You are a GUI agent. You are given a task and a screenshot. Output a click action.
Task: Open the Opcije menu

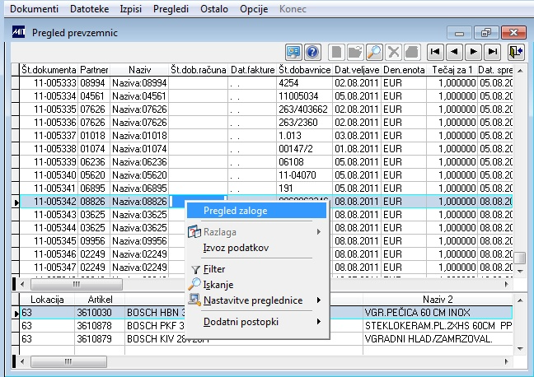pos(253,8)
